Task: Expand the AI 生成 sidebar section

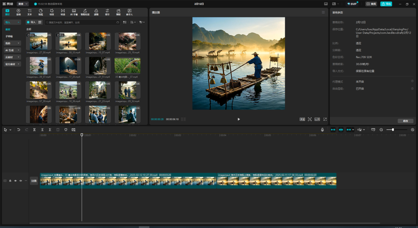Action: pos(12,50)
